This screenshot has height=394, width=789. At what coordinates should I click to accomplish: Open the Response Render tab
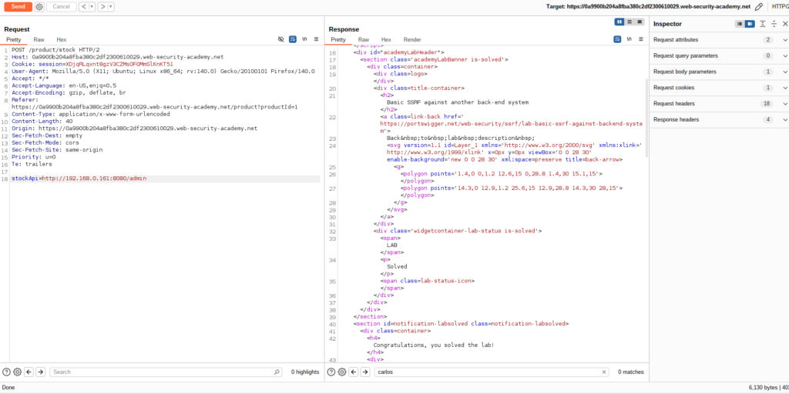412,39
